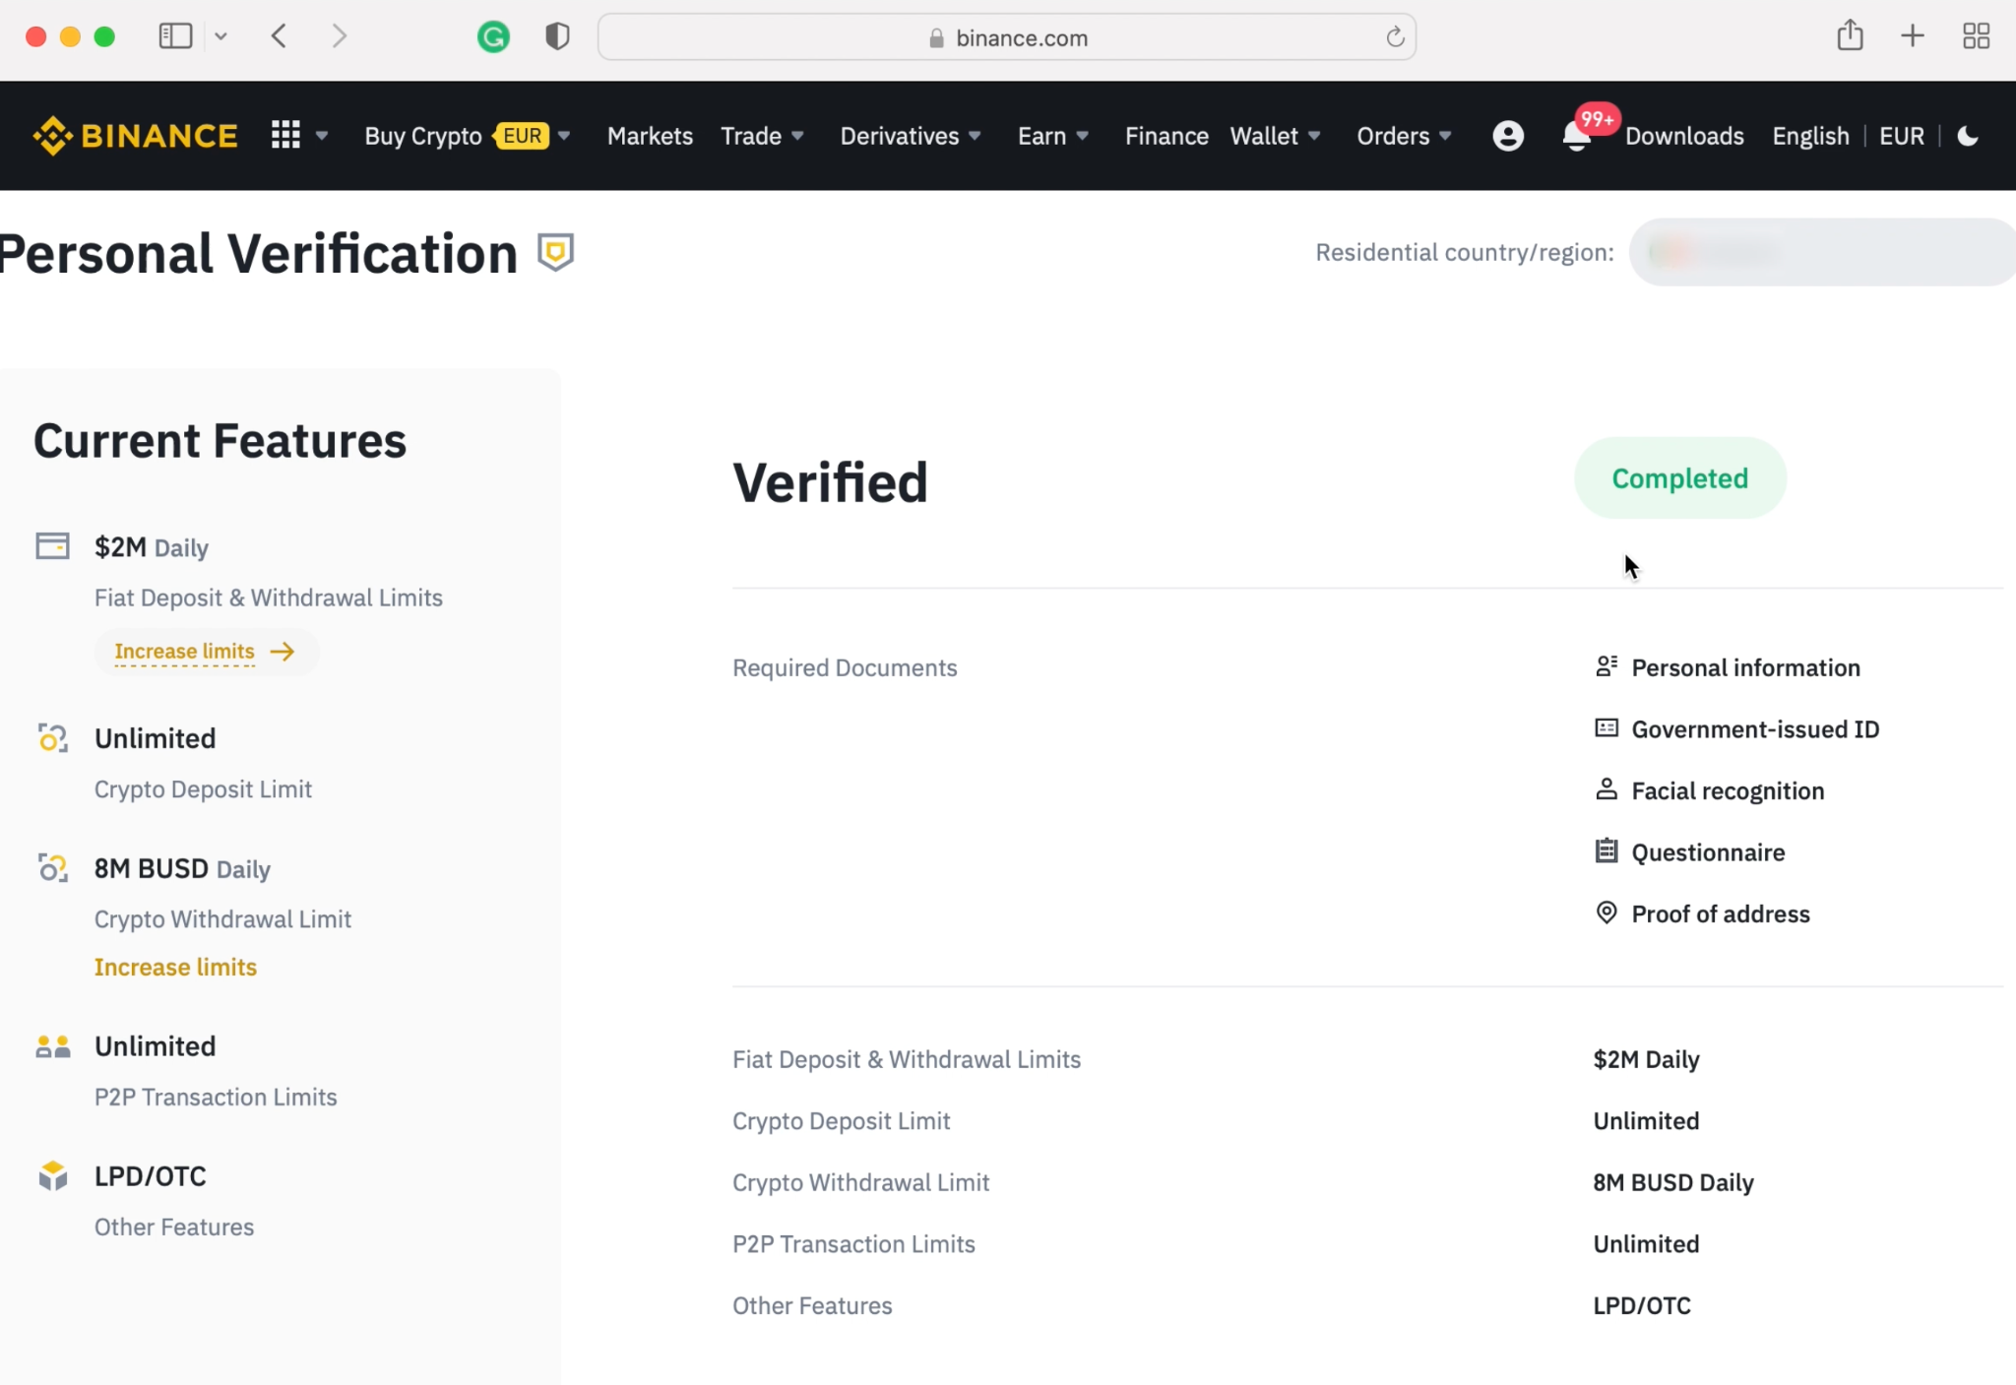Image resolution: width=2016 pixels, height=1385 pixels.
Task: Select the 'Verified' heading text
Action: (830, 482)
